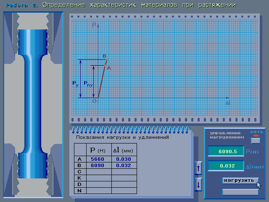269x202 pixels.
Task: Click the empty Δl cell in row N
Action: click(x=124, y=191)
